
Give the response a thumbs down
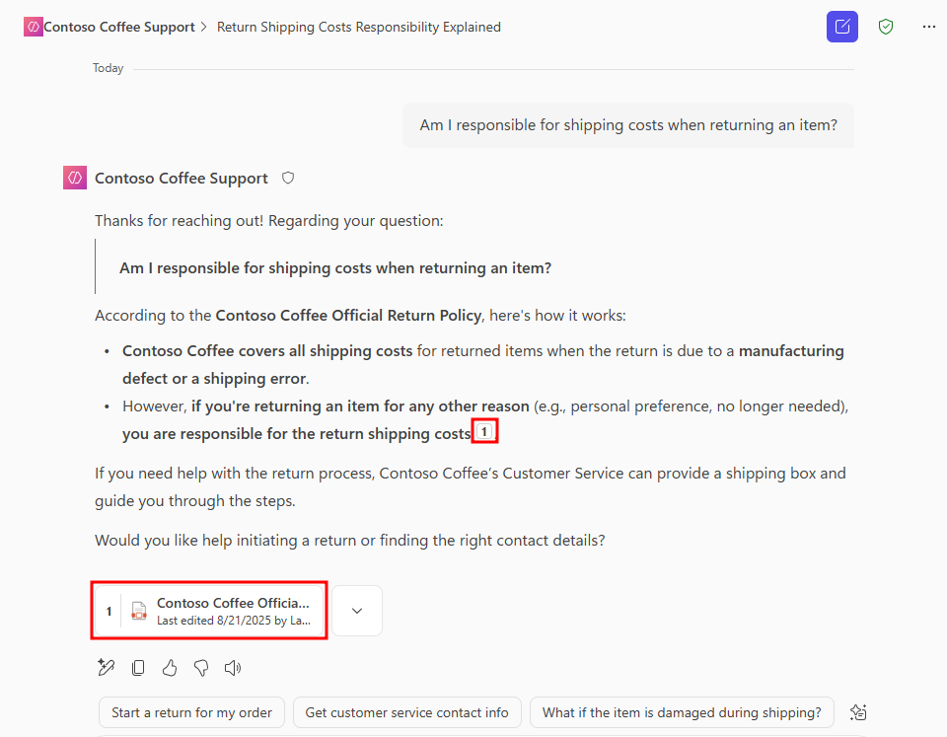201,668
